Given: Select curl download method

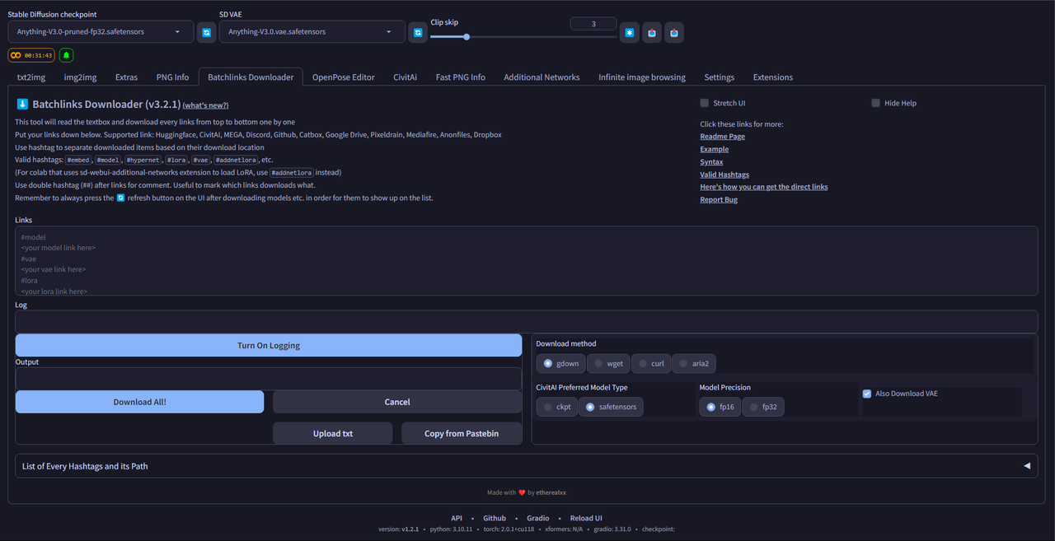Looking at the screenshot, I should click(x=651, y=363).
